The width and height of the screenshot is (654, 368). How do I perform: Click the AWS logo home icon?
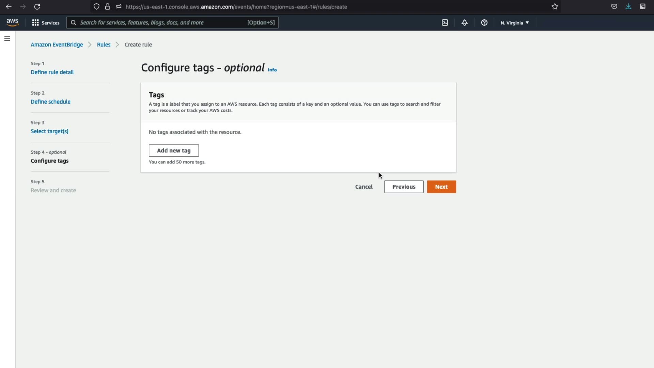pos(12,22)
